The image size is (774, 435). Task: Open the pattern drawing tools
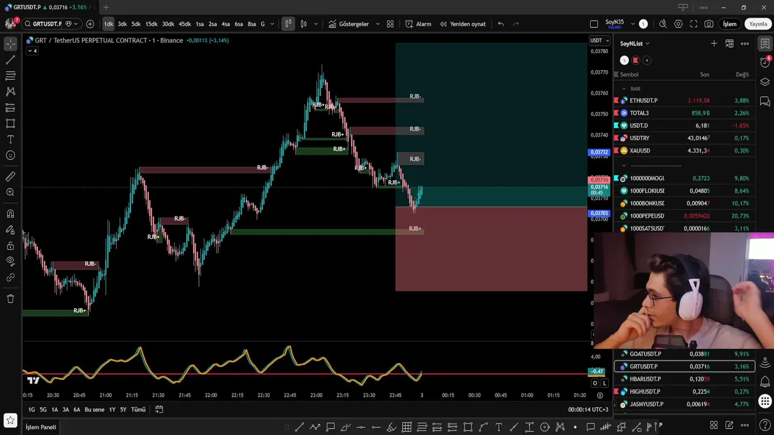[10, 91]
